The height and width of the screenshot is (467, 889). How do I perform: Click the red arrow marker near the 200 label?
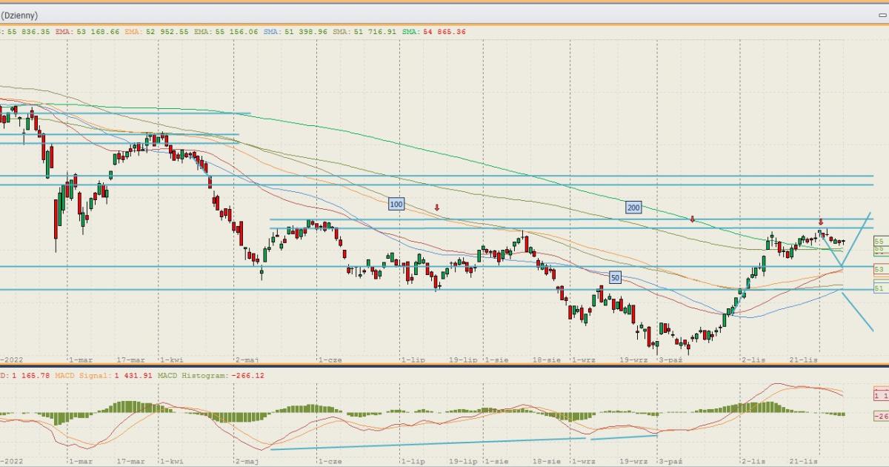coord(692,219)
